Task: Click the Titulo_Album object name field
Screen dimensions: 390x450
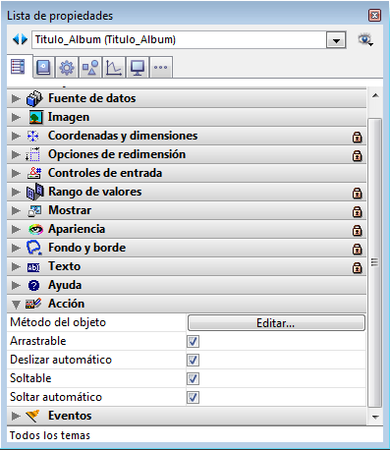Action: pyautogui.click(x=179, y=40)
